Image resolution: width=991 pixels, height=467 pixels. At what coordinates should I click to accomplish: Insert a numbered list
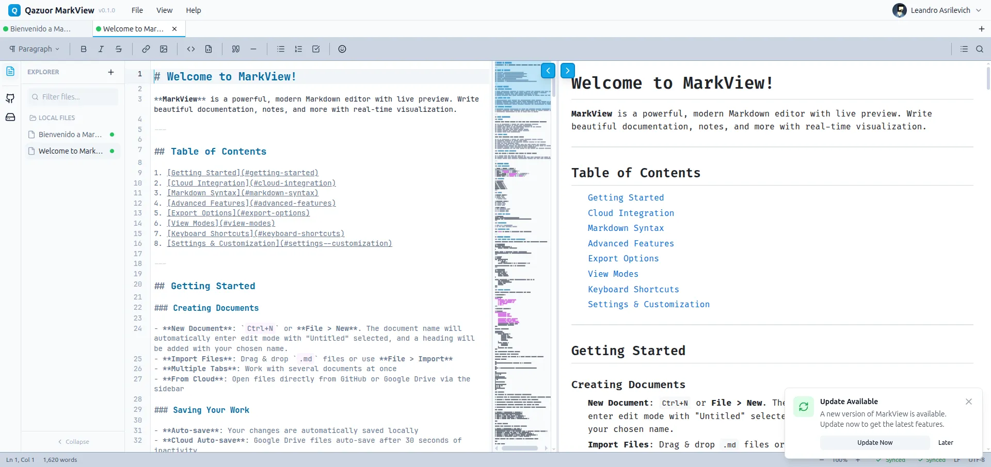pyautogui.click(x=298, y=49)
